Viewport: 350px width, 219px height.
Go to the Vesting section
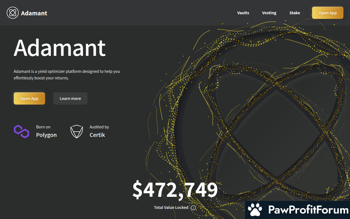(x=269, y=13)
